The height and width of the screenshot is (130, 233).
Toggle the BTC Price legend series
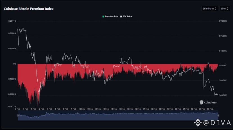[x=126, y=16]
